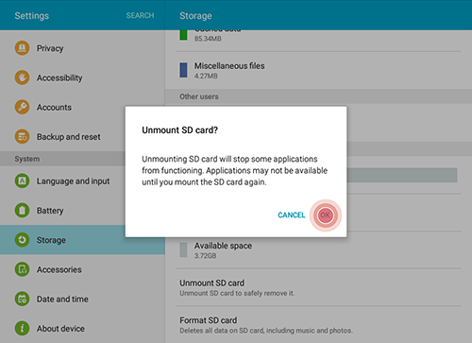Tap the System section header
This screenshot has height=343, width=472.
(x=82, y=159)
